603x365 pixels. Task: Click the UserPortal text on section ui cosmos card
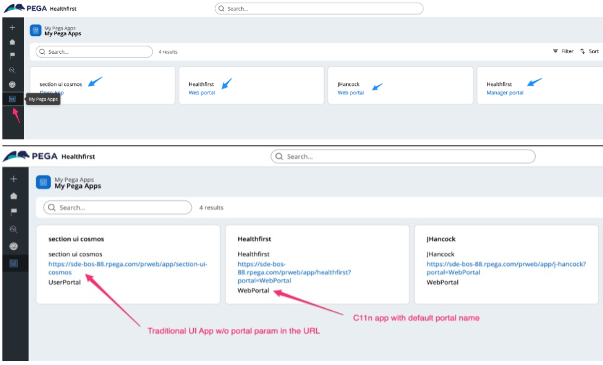[64, 282]
